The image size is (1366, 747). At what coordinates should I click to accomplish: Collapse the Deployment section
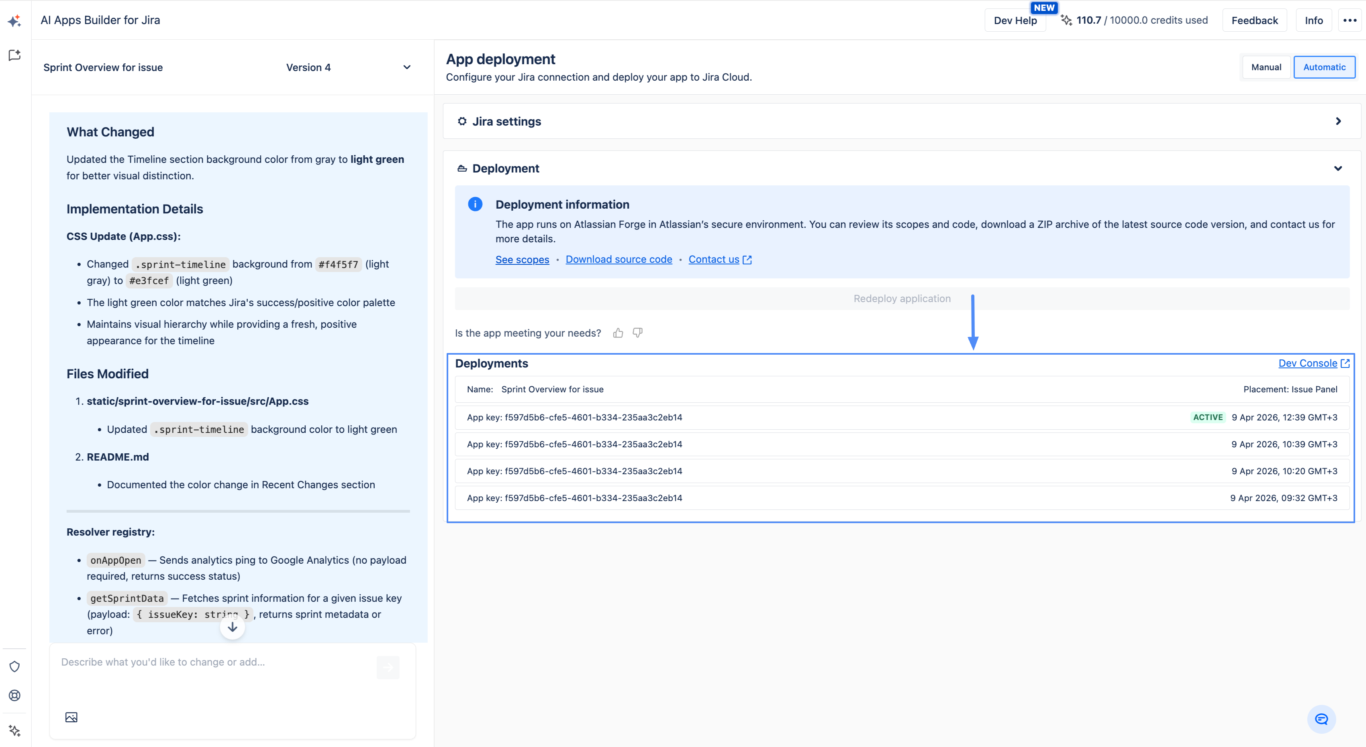point(1338,168)
